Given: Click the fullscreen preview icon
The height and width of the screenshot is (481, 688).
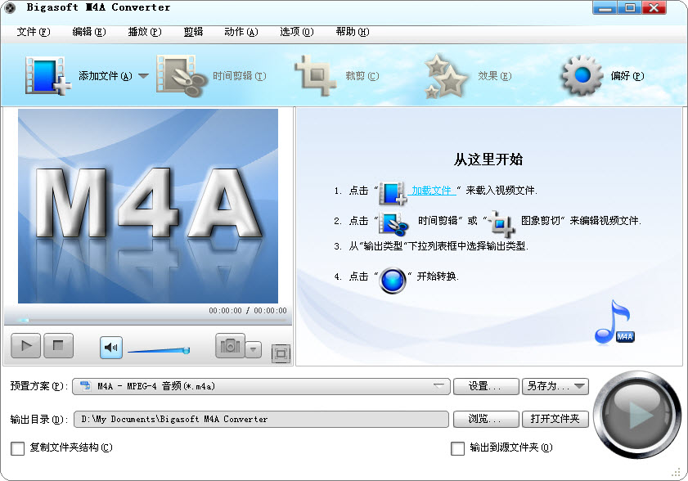Looking at the screenshot, I should 279,353.
